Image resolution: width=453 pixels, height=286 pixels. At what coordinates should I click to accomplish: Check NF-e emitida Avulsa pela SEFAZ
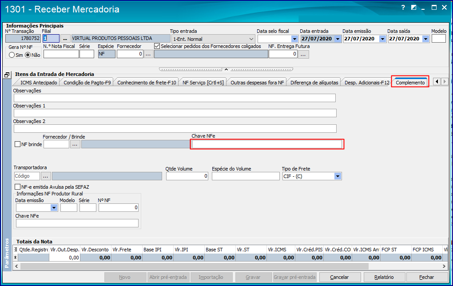pyautogui.click(x=18, y=187)
